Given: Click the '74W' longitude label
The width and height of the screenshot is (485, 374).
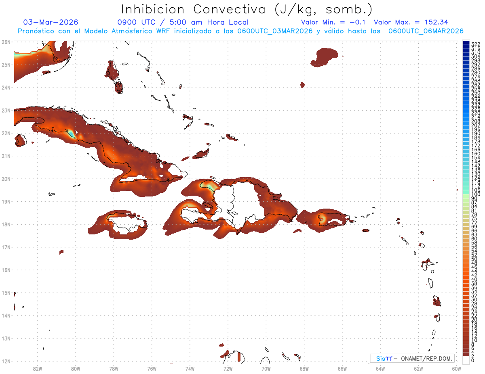Looking at the screenshot, I should click(190, 368).
